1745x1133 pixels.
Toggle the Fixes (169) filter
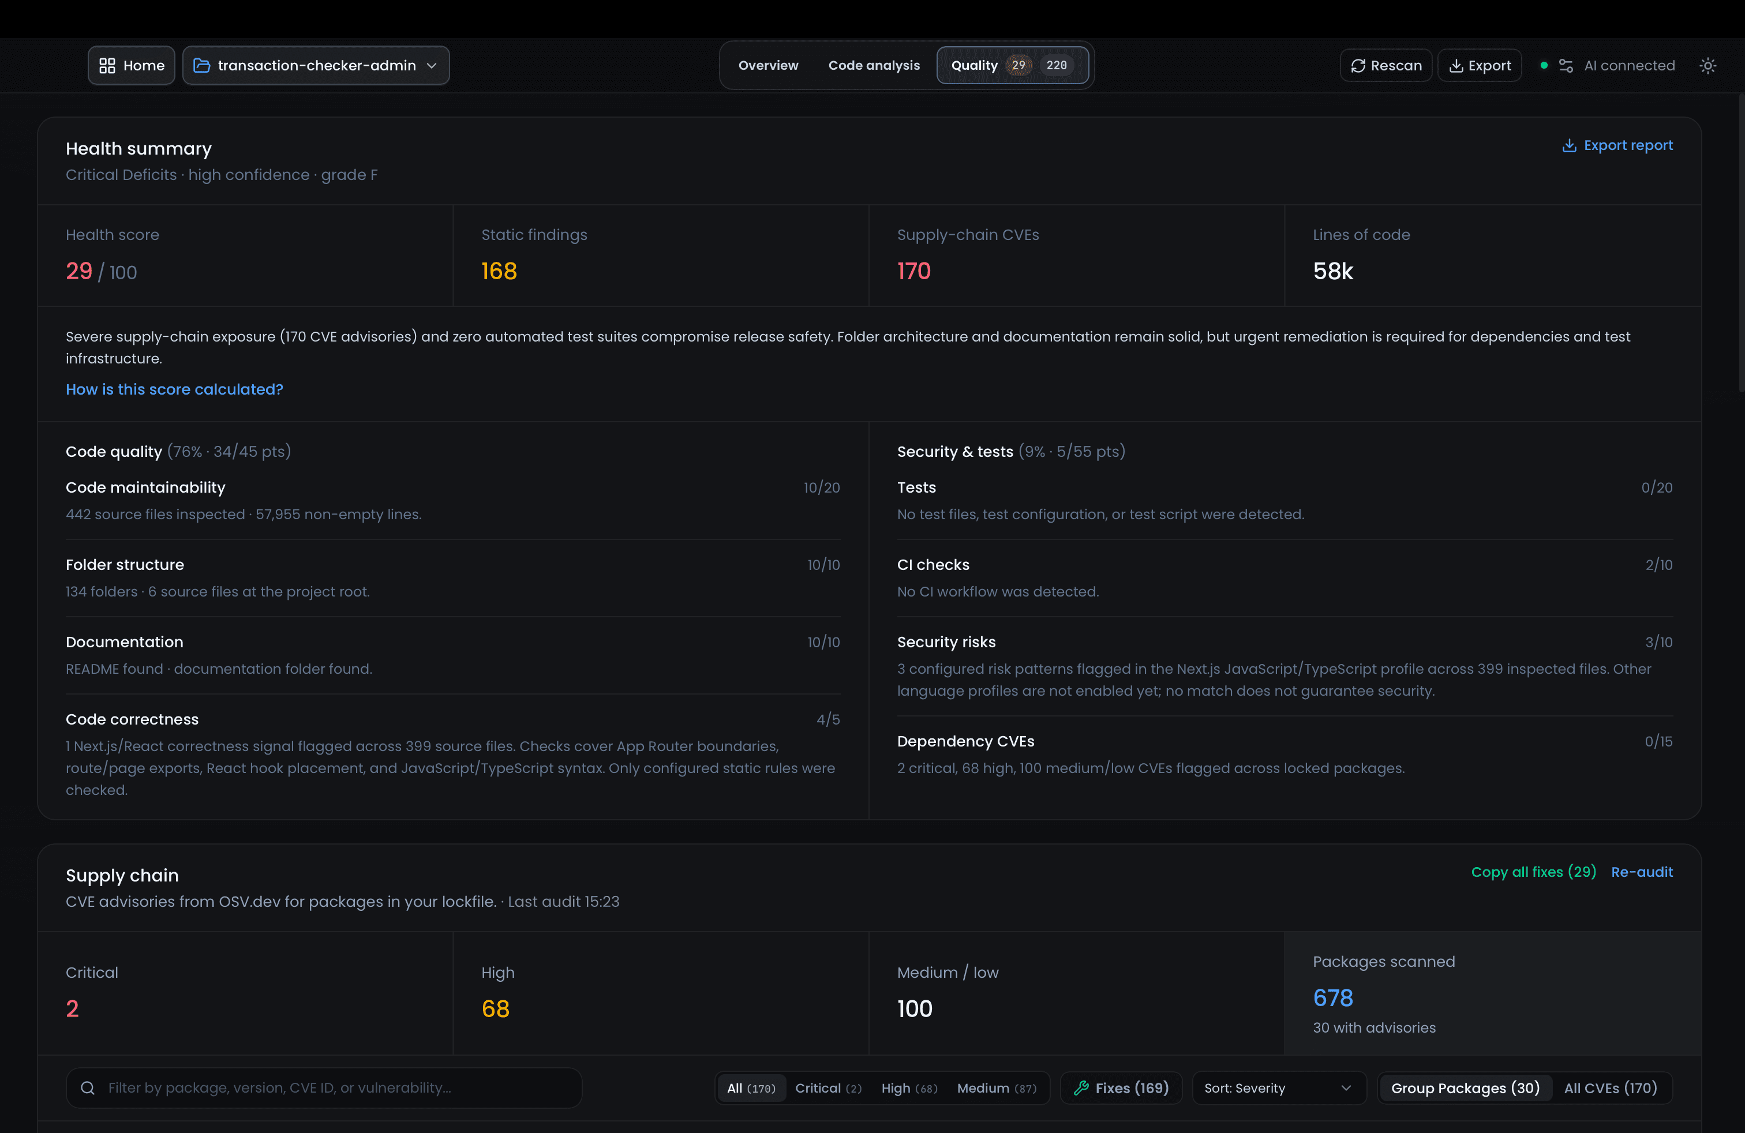pyautogui.click(x=1121, y=1087)
